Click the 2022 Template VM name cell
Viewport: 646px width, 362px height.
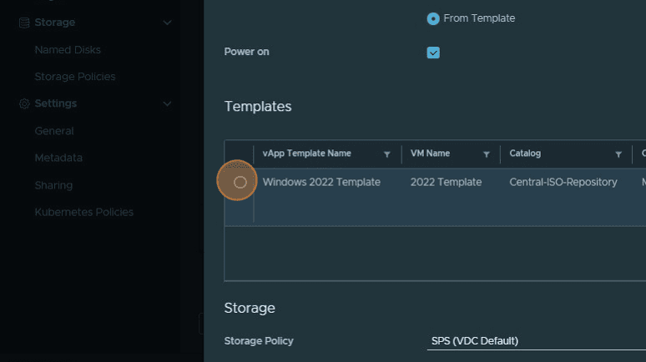click(446, 182)
